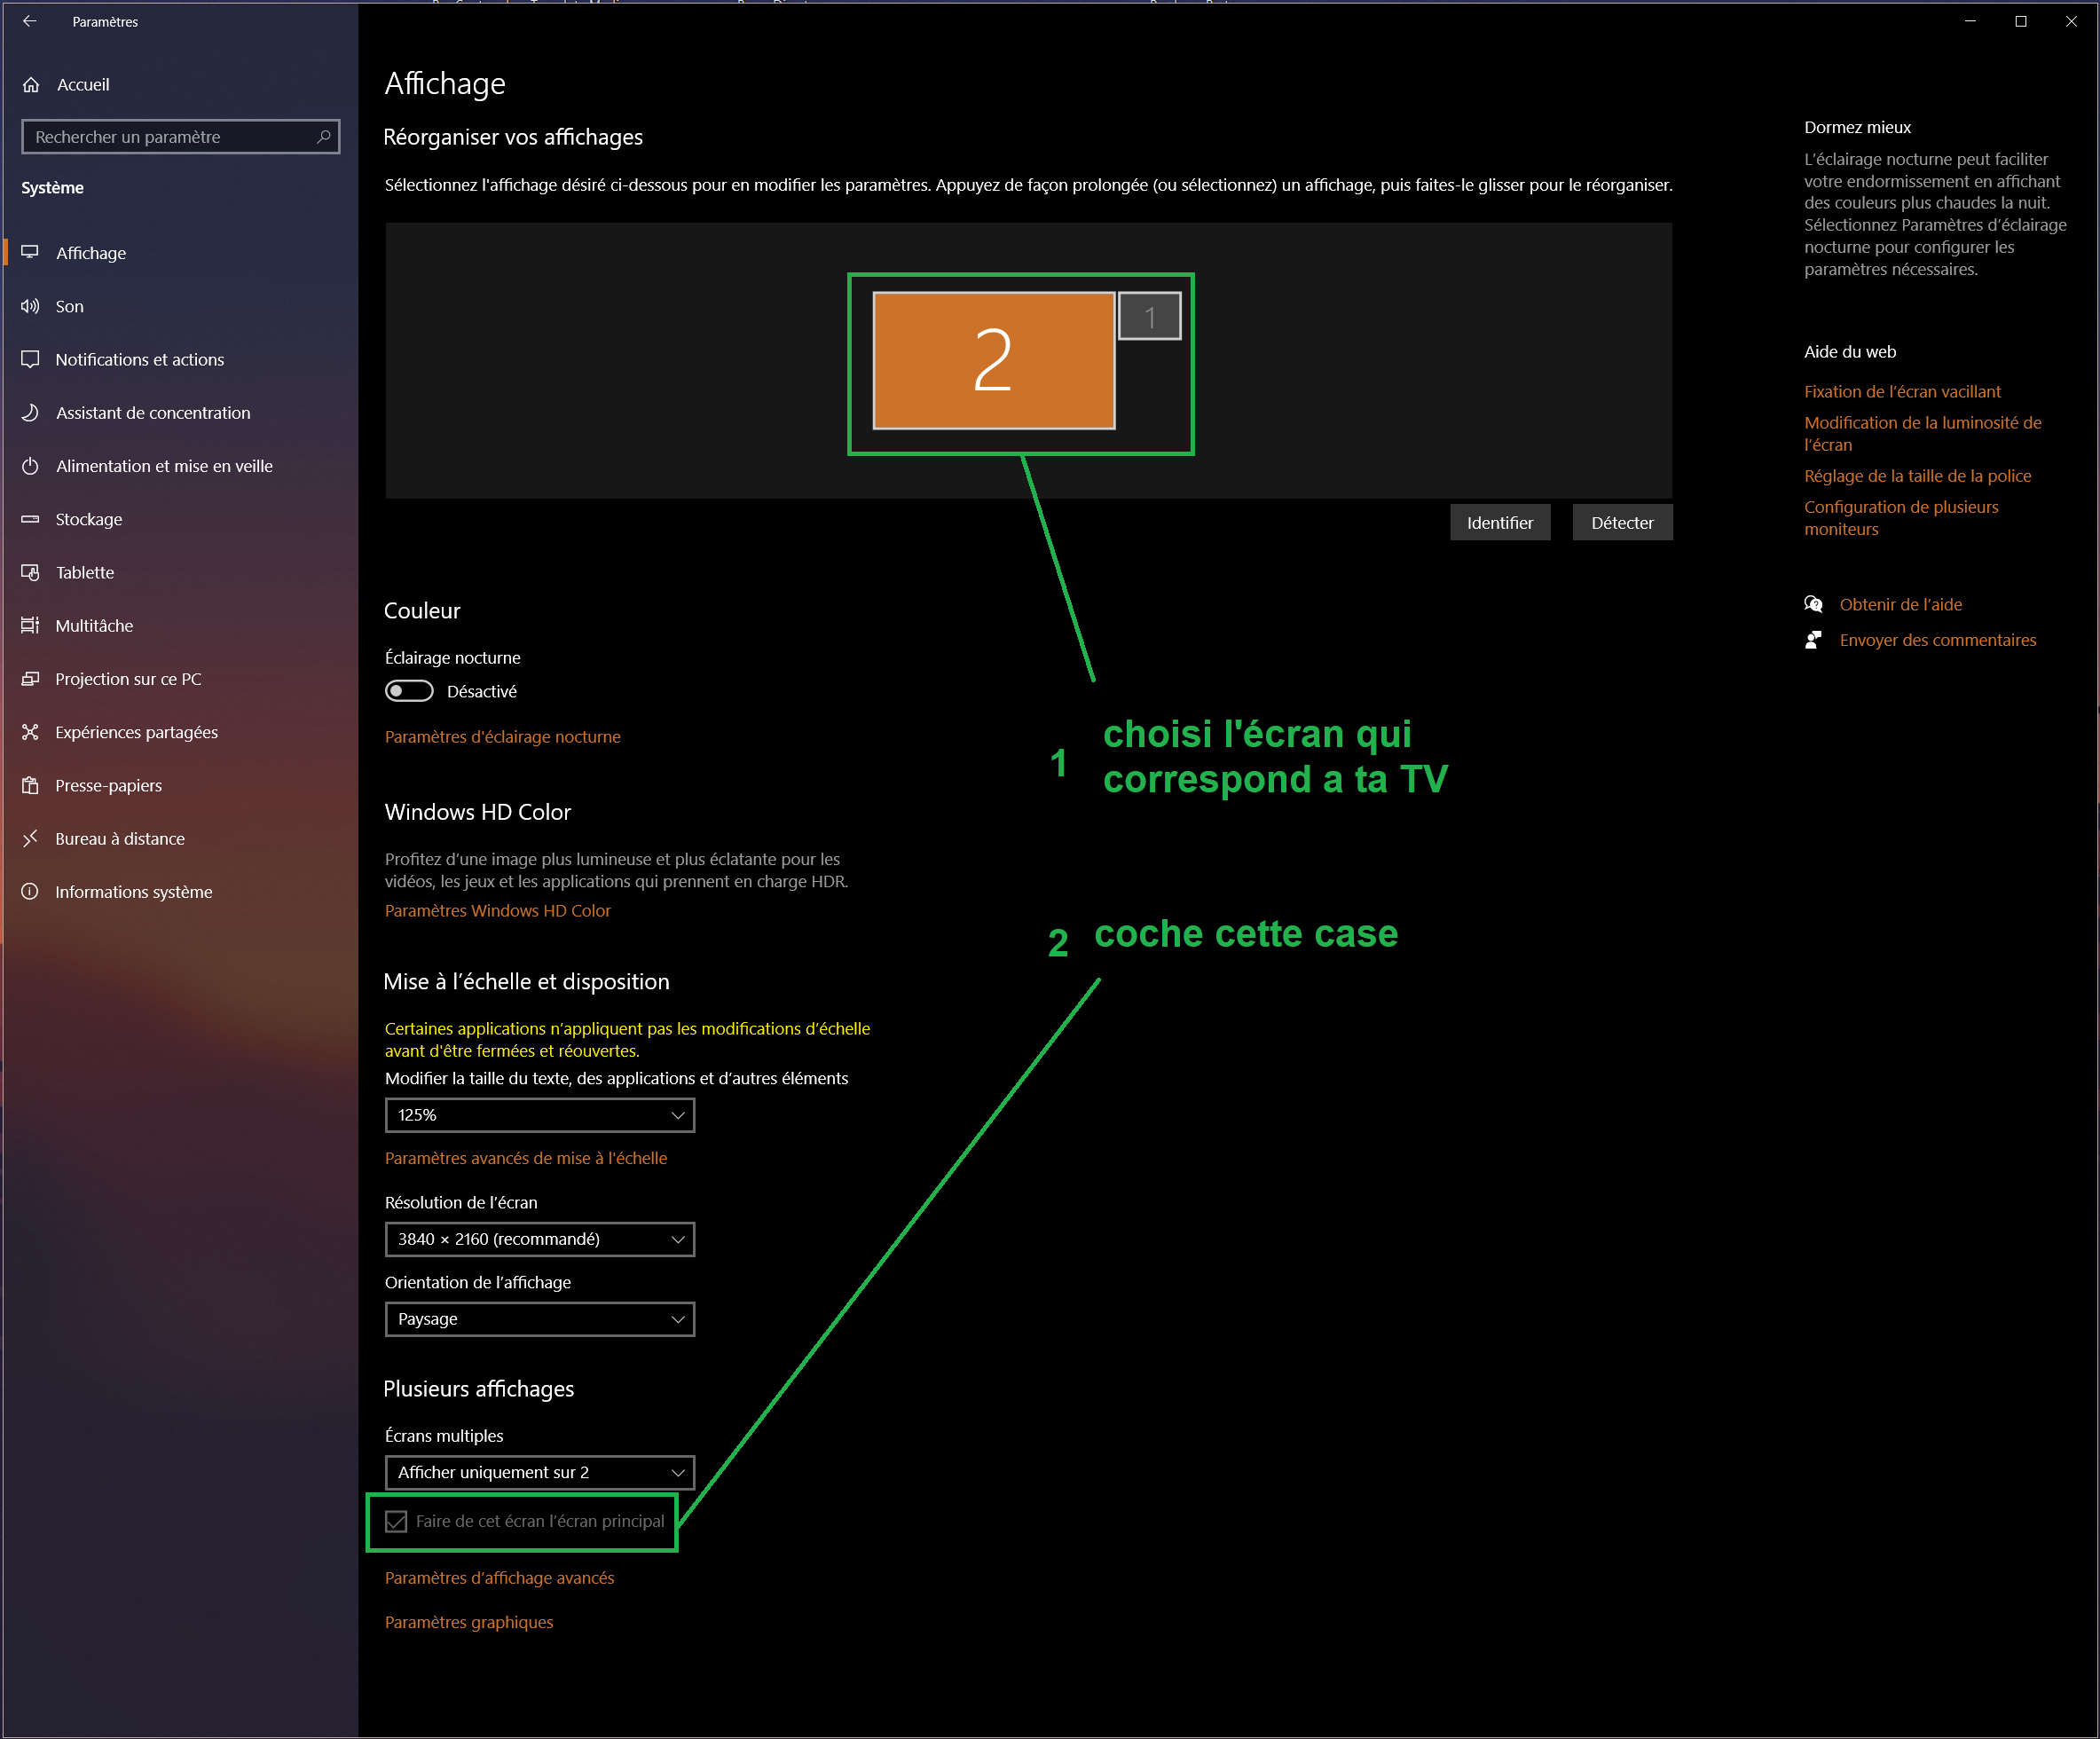Click the Alimentation et mise en veille power icon
The width and height of the screenshot is (2100, 1739).
(30, 466)
